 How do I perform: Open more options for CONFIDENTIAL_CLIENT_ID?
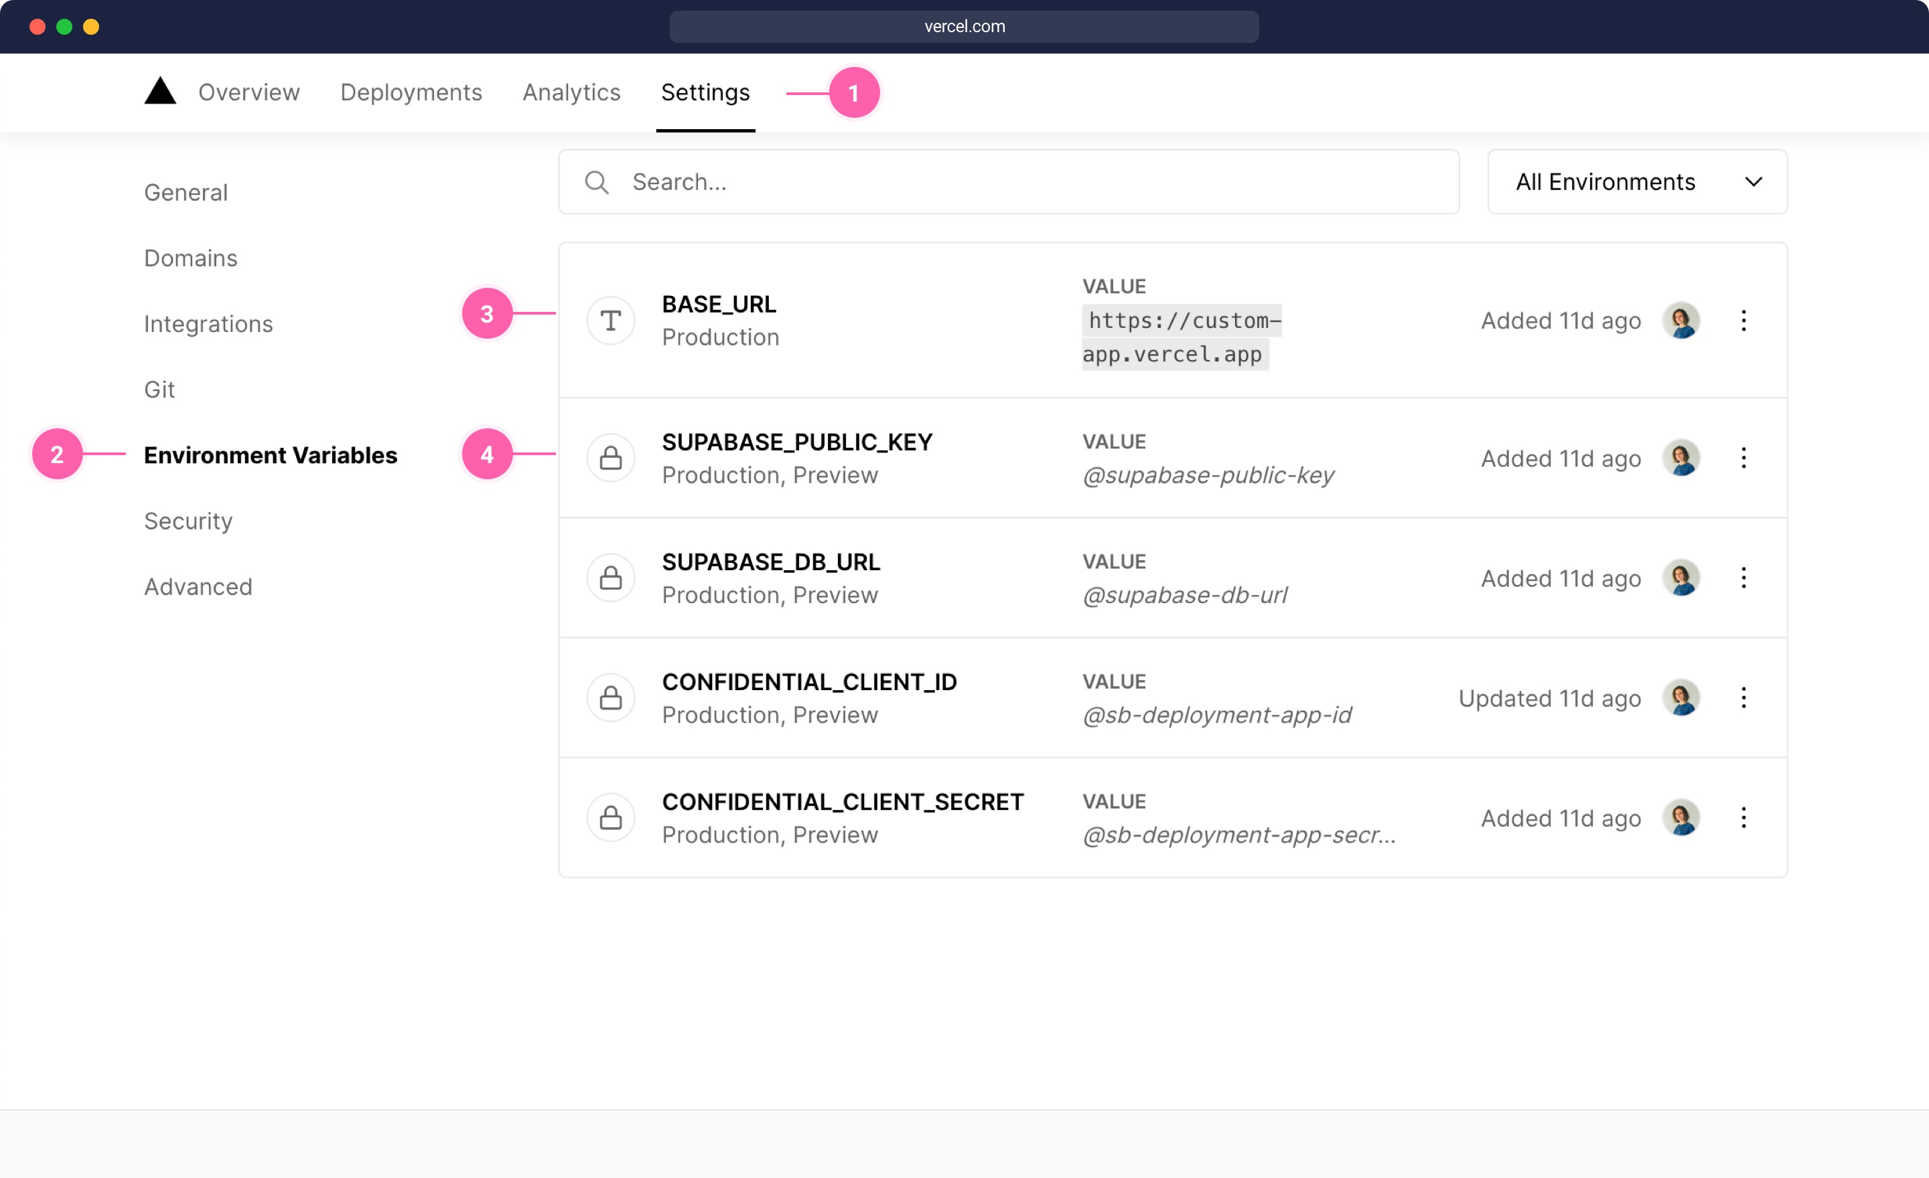coord(1743,697)
